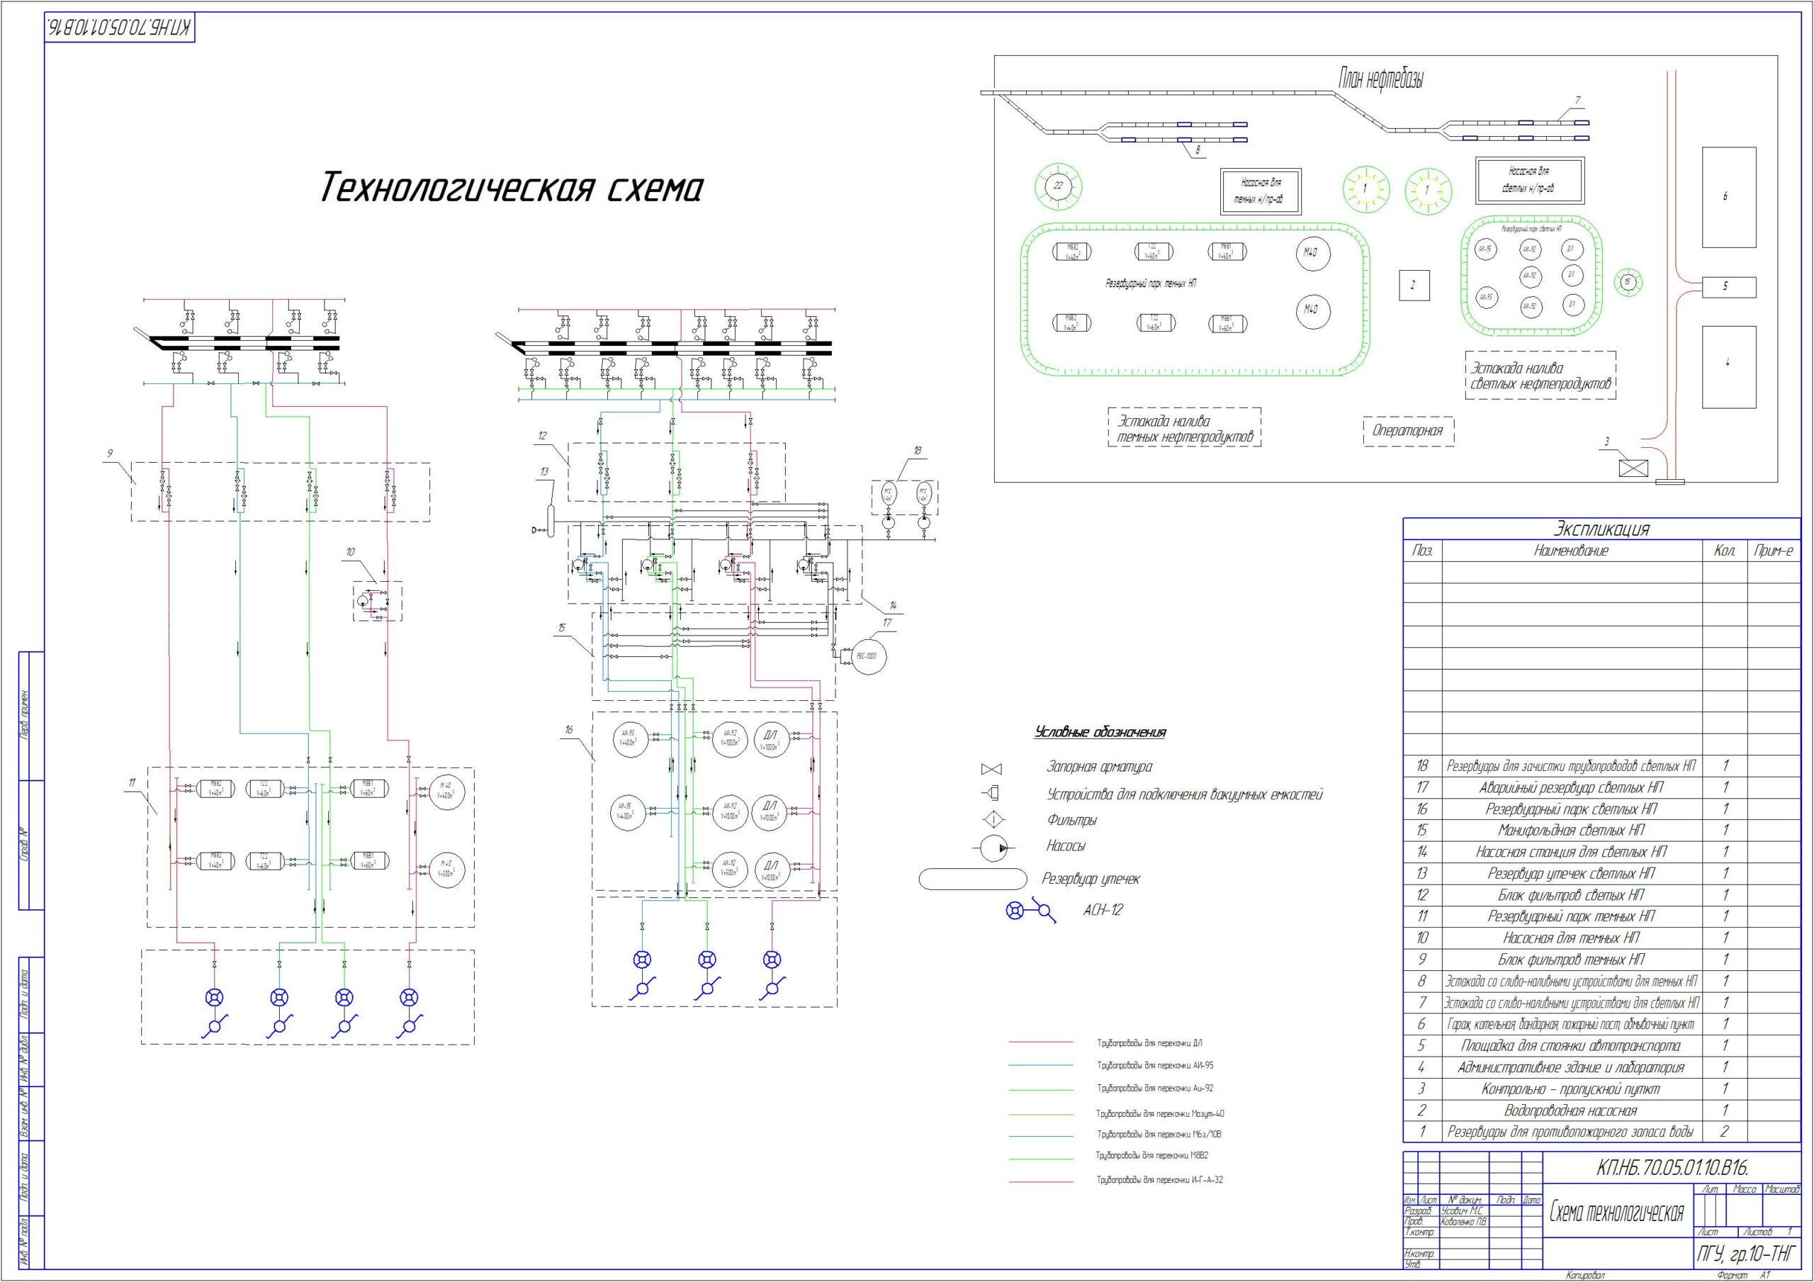Click square building numbered 2 on plan
The height and width of the screenshot is (1282, 1814).
pyautogui.click(x=1414, y=286)
